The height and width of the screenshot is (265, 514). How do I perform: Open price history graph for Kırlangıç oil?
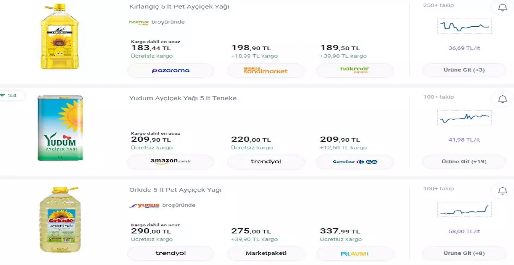464,26
